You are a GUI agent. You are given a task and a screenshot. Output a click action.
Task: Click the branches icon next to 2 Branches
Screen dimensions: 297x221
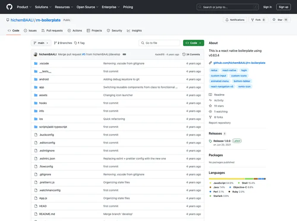click(55, 43)
